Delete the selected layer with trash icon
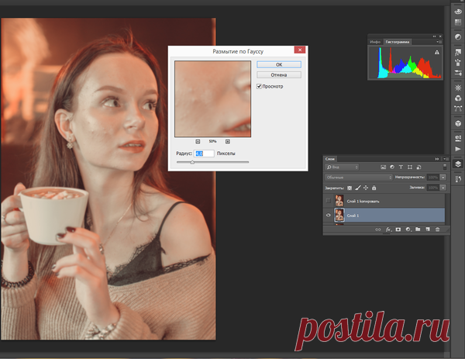The height and width of the screenshot is (359, 465). [x=437, y=230]
